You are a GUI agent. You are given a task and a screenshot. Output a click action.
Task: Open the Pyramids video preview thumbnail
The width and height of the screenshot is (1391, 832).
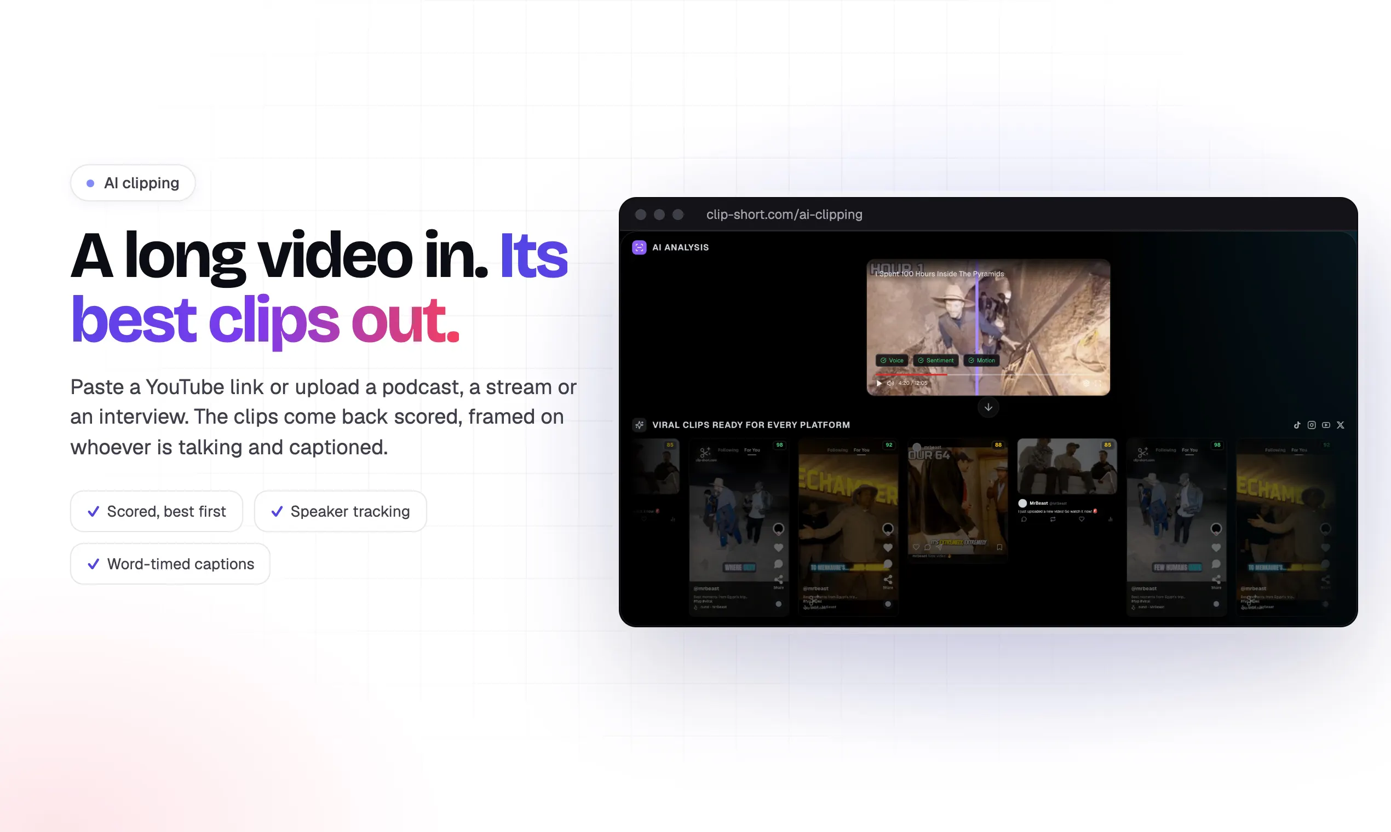(x=988, y=327)
